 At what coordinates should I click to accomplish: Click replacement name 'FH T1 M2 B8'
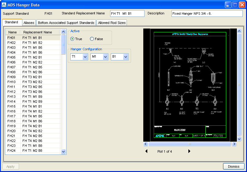(32, 151)
